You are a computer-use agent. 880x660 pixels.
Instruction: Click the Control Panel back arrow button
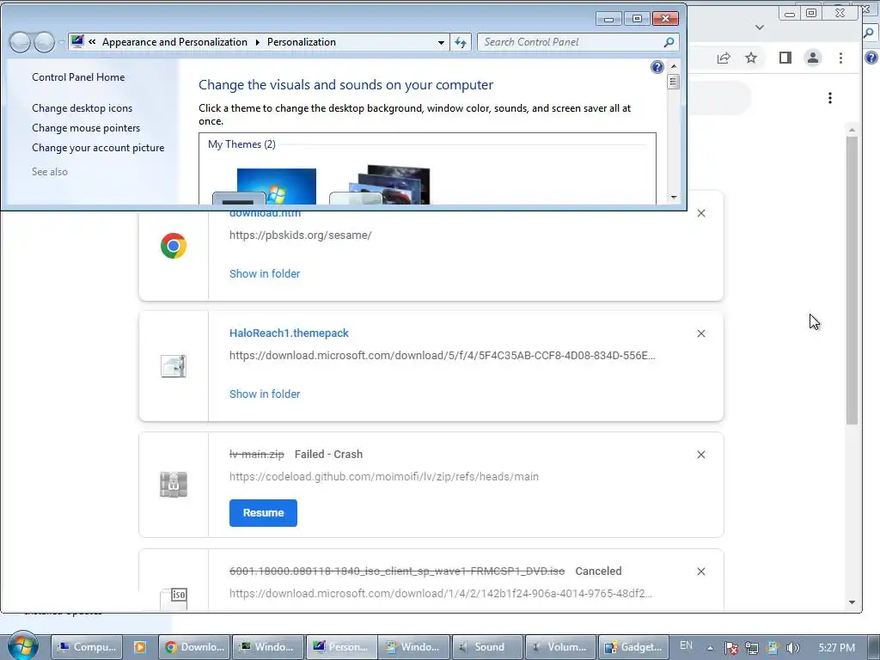21,42
